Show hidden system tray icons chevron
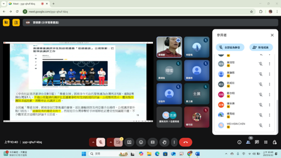Screen dimensions: 281x158 pos(226,154)
